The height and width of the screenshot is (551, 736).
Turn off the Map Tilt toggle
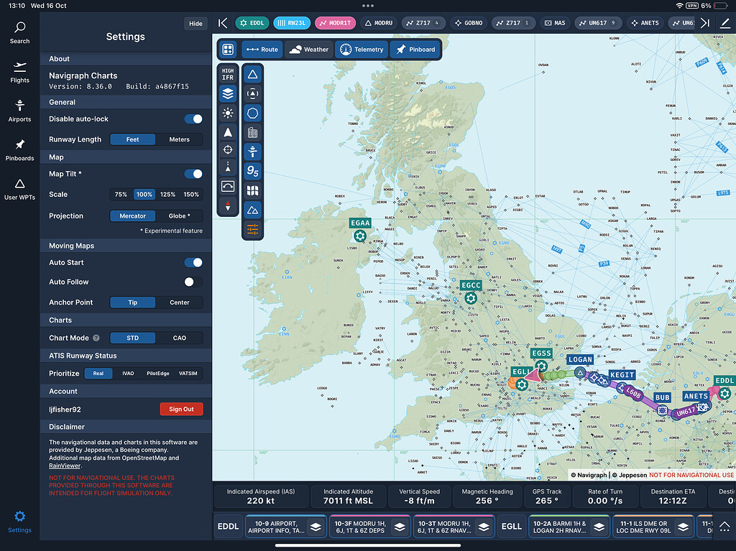(x=193, y=173)
